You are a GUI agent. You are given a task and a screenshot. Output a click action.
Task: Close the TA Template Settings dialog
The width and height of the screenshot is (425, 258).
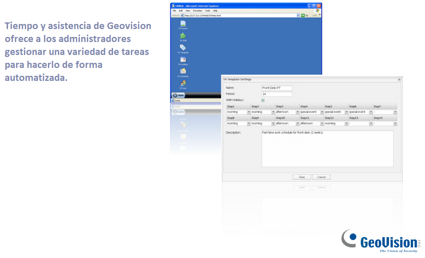[399, 79]
